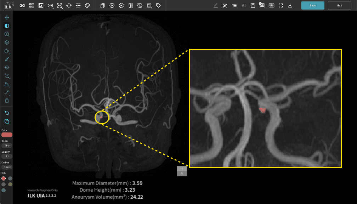357x204 pixels.
Task: Click the undo arrow icon
Action: 7,113
